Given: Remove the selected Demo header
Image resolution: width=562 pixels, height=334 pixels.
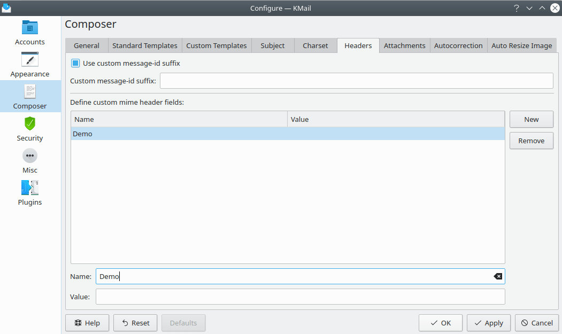Looking at the screenshot, I should 531,141.
